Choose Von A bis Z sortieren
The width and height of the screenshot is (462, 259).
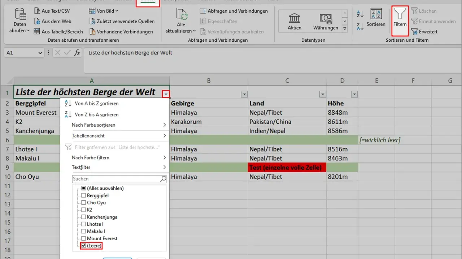(115, 104)
